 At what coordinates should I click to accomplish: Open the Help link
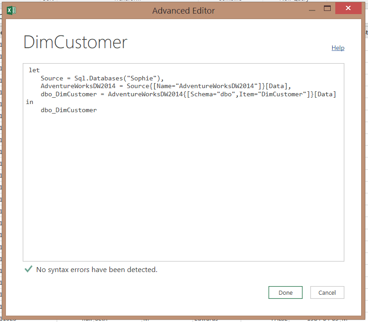[338, 48]
